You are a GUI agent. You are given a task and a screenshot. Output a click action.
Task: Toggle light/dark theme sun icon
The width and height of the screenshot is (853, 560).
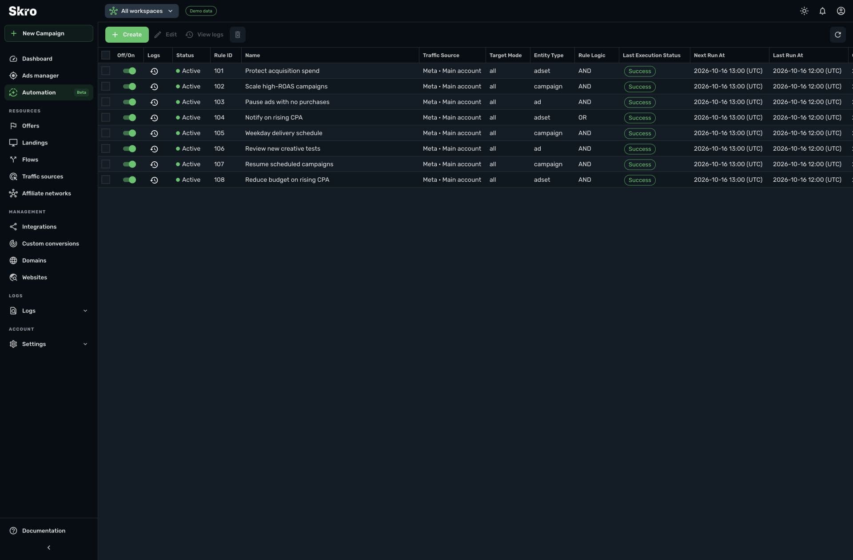(804, 11)
